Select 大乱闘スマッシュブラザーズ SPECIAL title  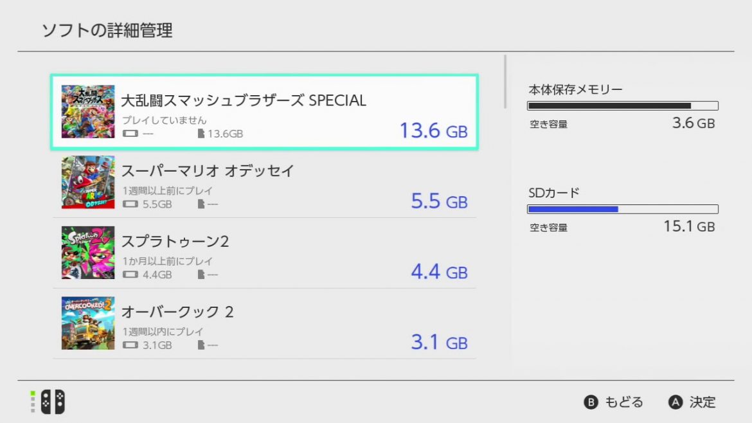coord(244,101)
